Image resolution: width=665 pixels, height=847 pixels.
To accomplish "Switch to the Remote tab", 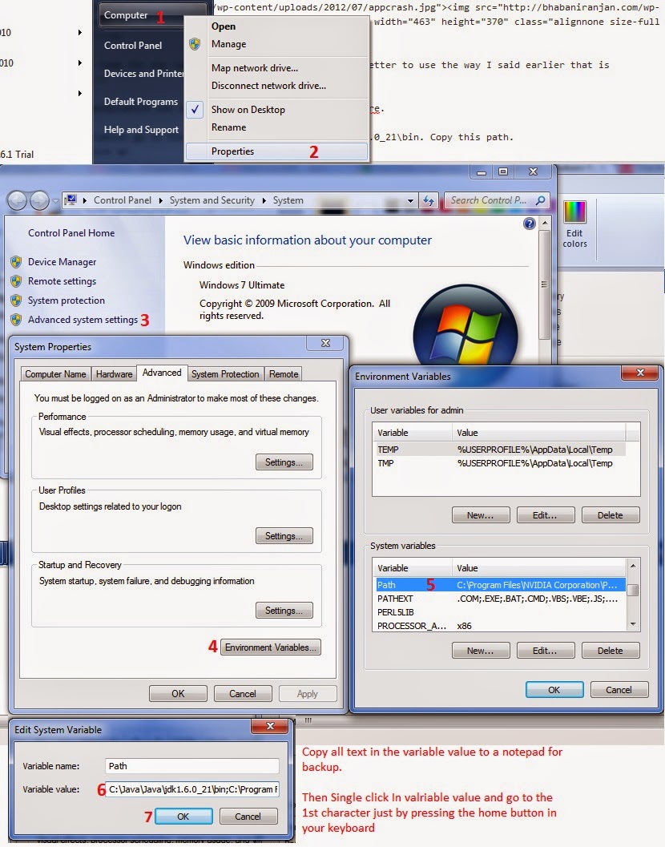I will click(284, 373).
